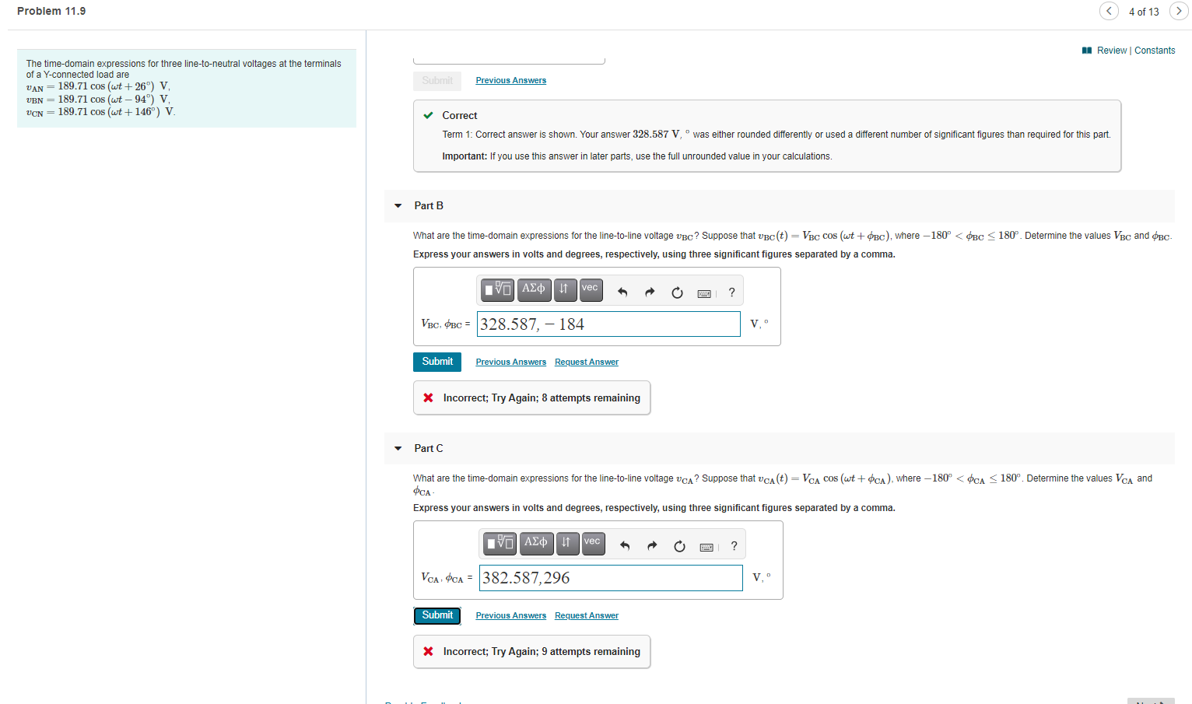Show keyboard shortcuts in Part B
Image resolution: width=1192 pixels, height=704 pixels.
tap(705, 293)
